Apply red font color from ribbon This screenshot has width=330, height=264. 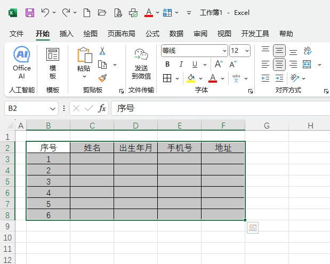click(x=213, y=78)
